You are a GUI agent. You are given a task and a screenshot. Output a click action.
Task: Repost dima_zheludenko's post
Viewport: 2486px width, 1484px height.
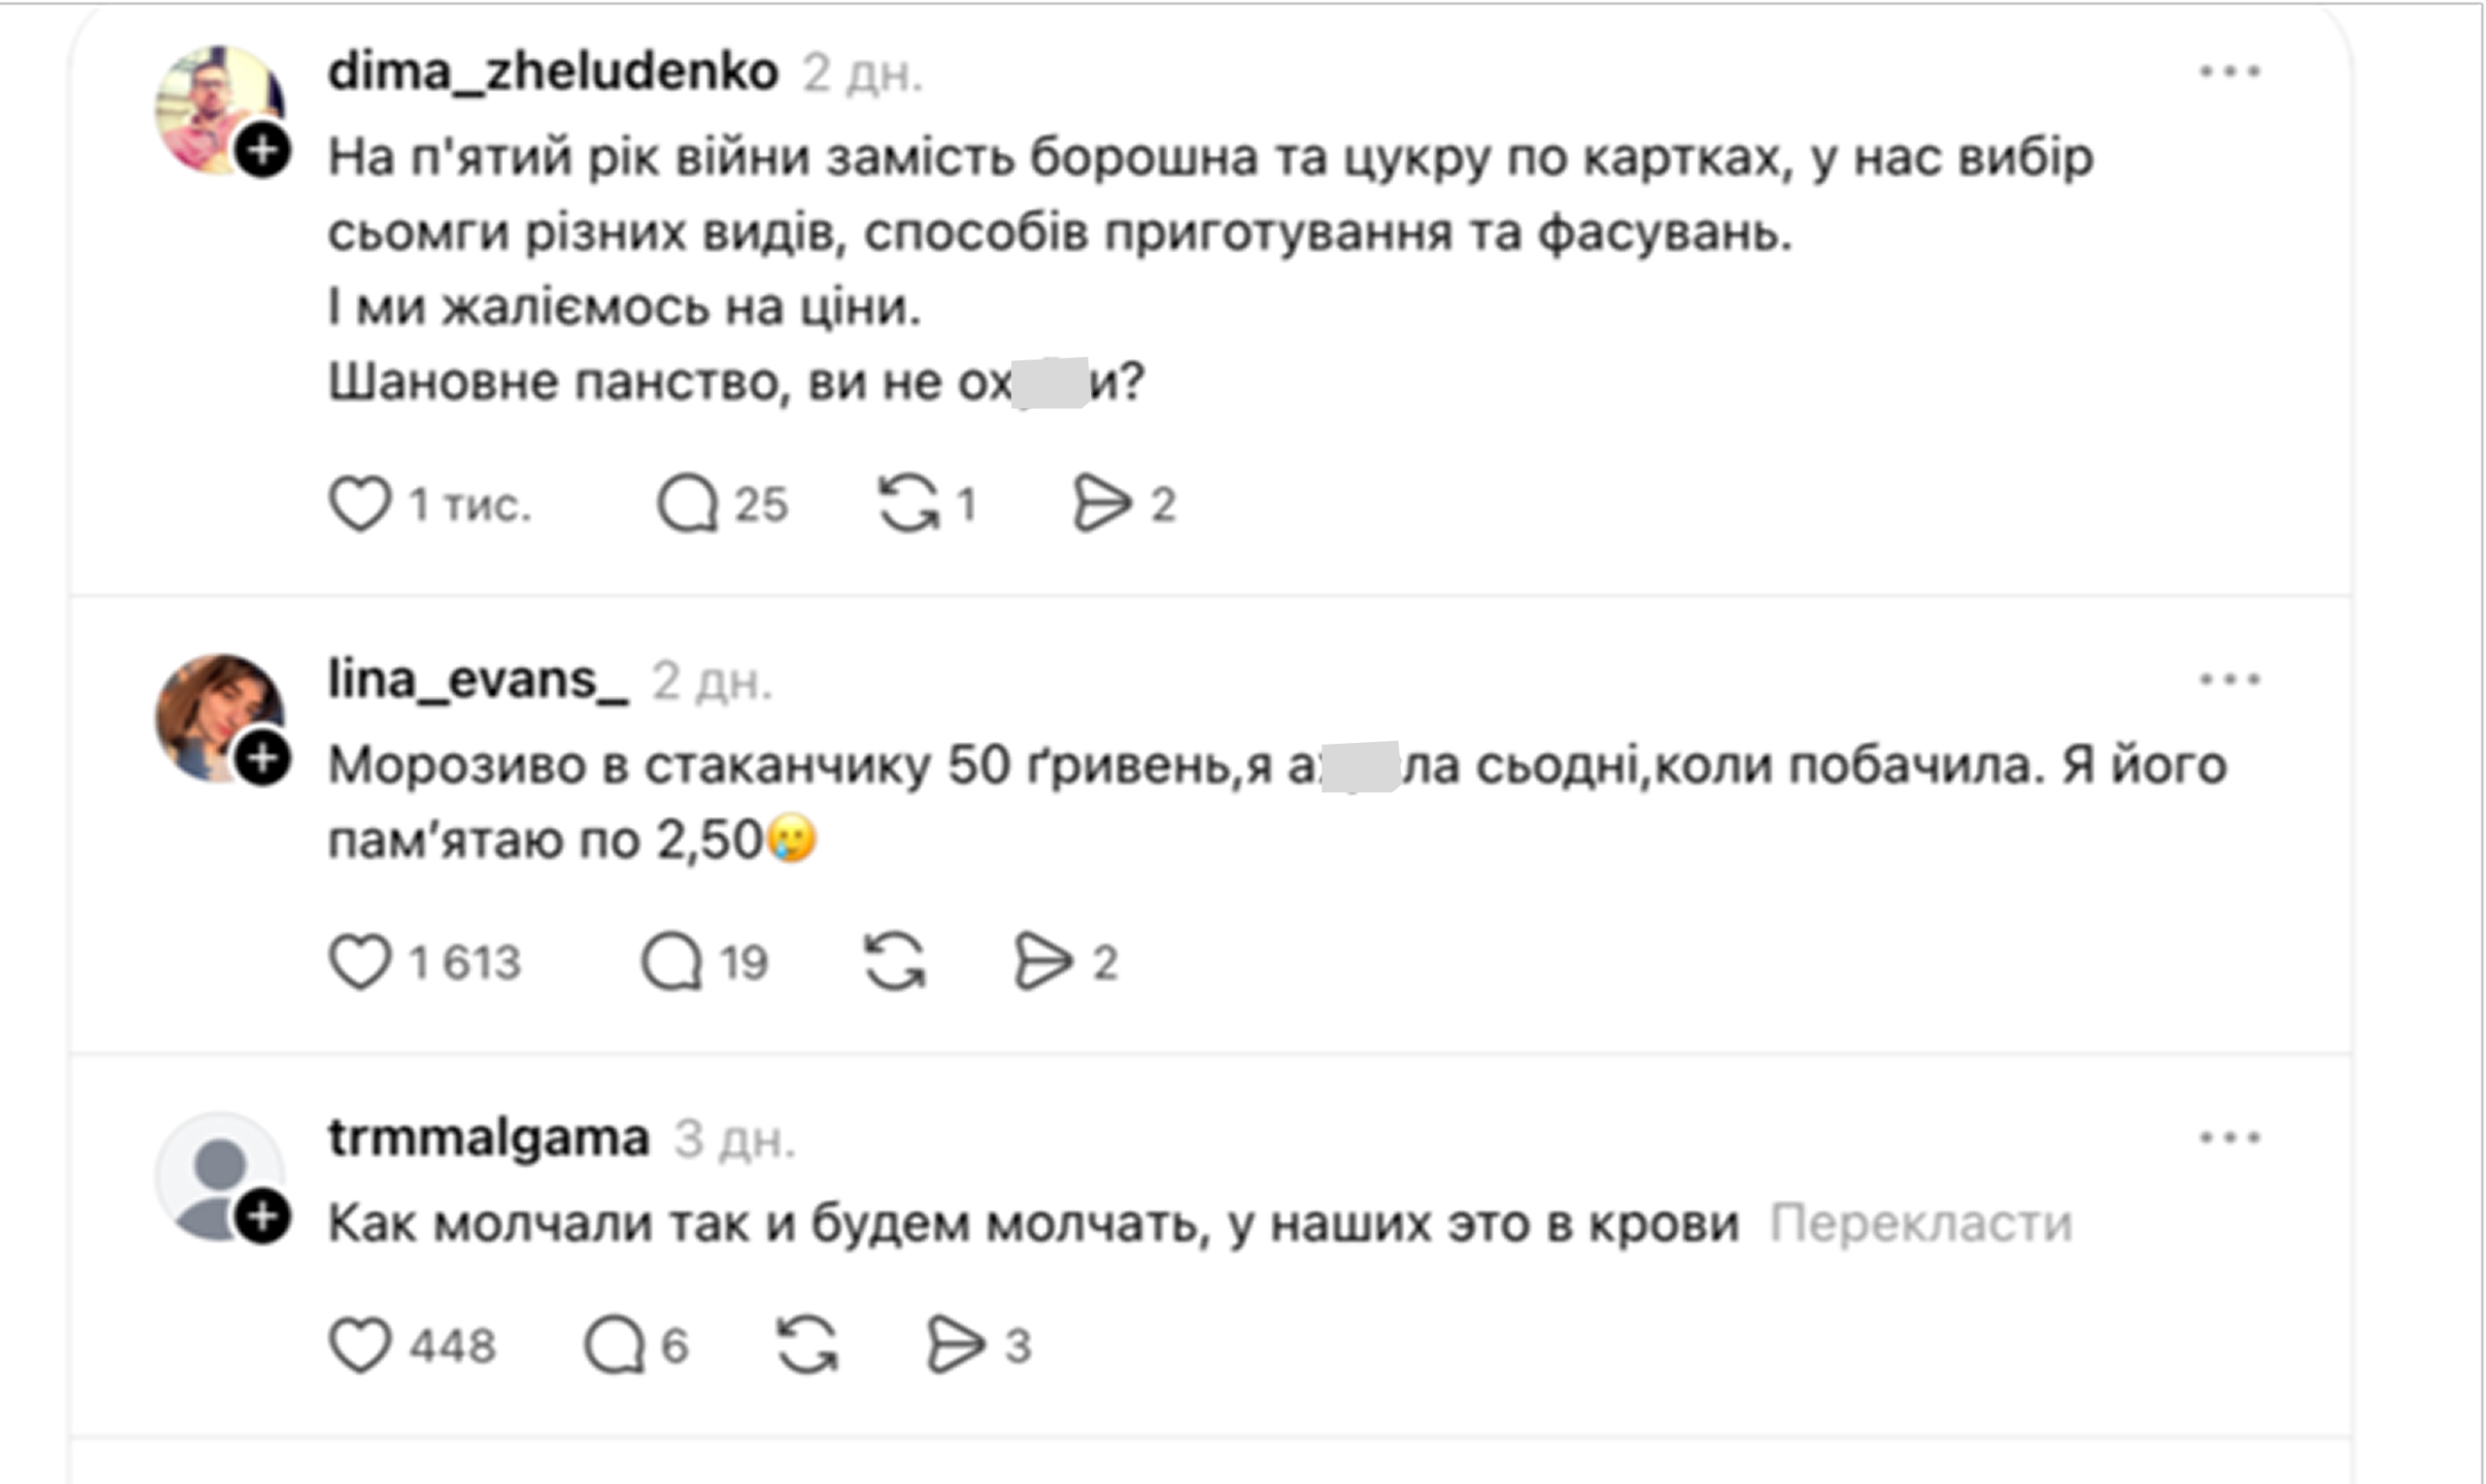[909, 504]
